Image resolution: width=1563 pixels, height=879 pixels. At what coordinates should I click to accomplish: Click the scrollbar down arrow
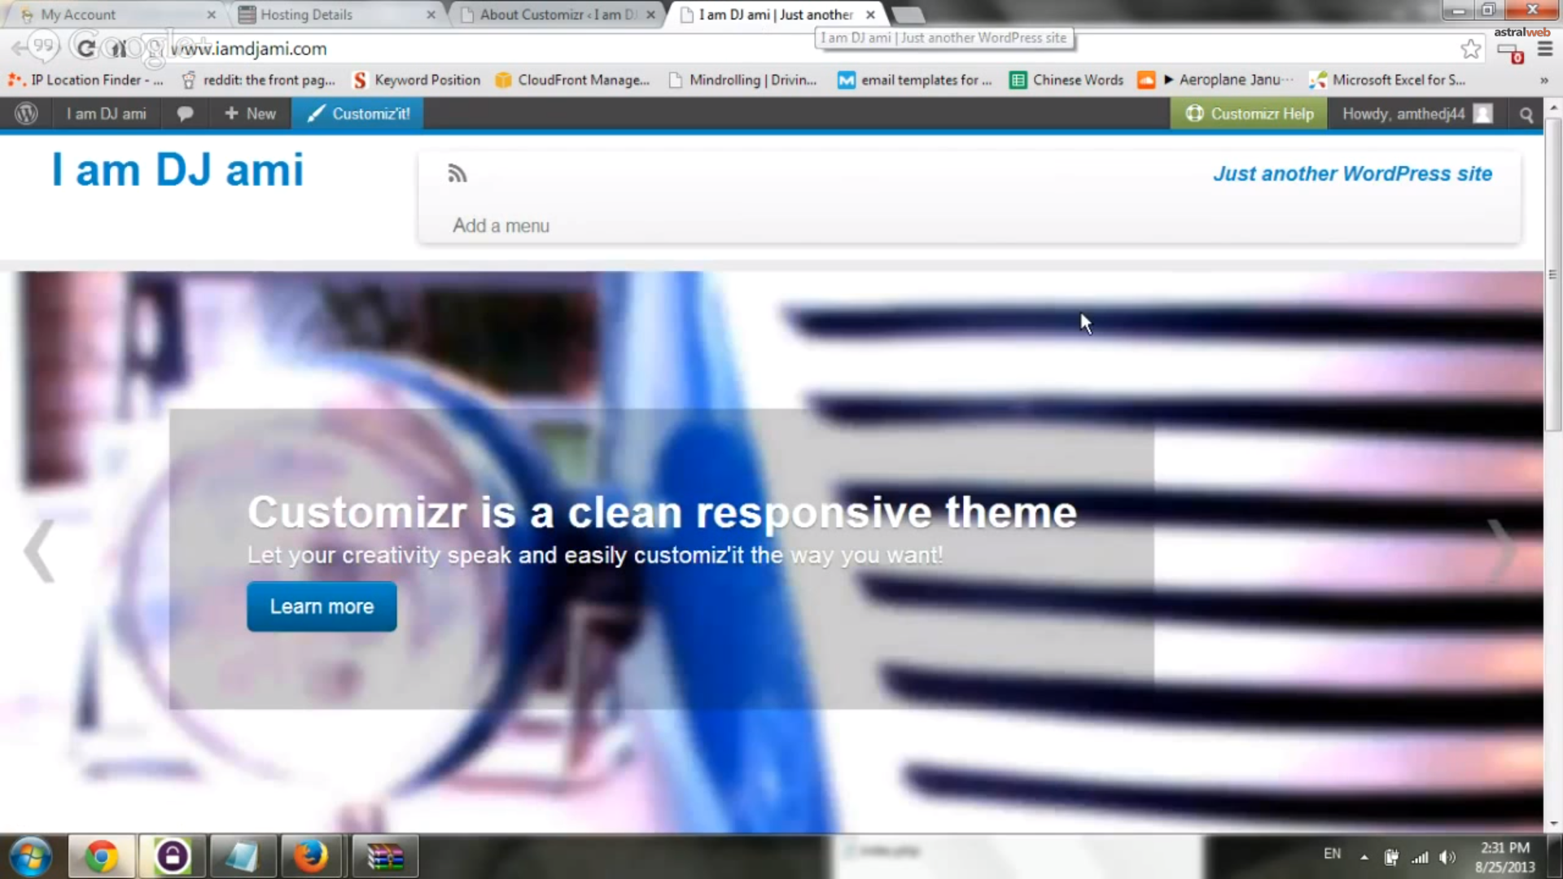click(x=1553, y=824)
